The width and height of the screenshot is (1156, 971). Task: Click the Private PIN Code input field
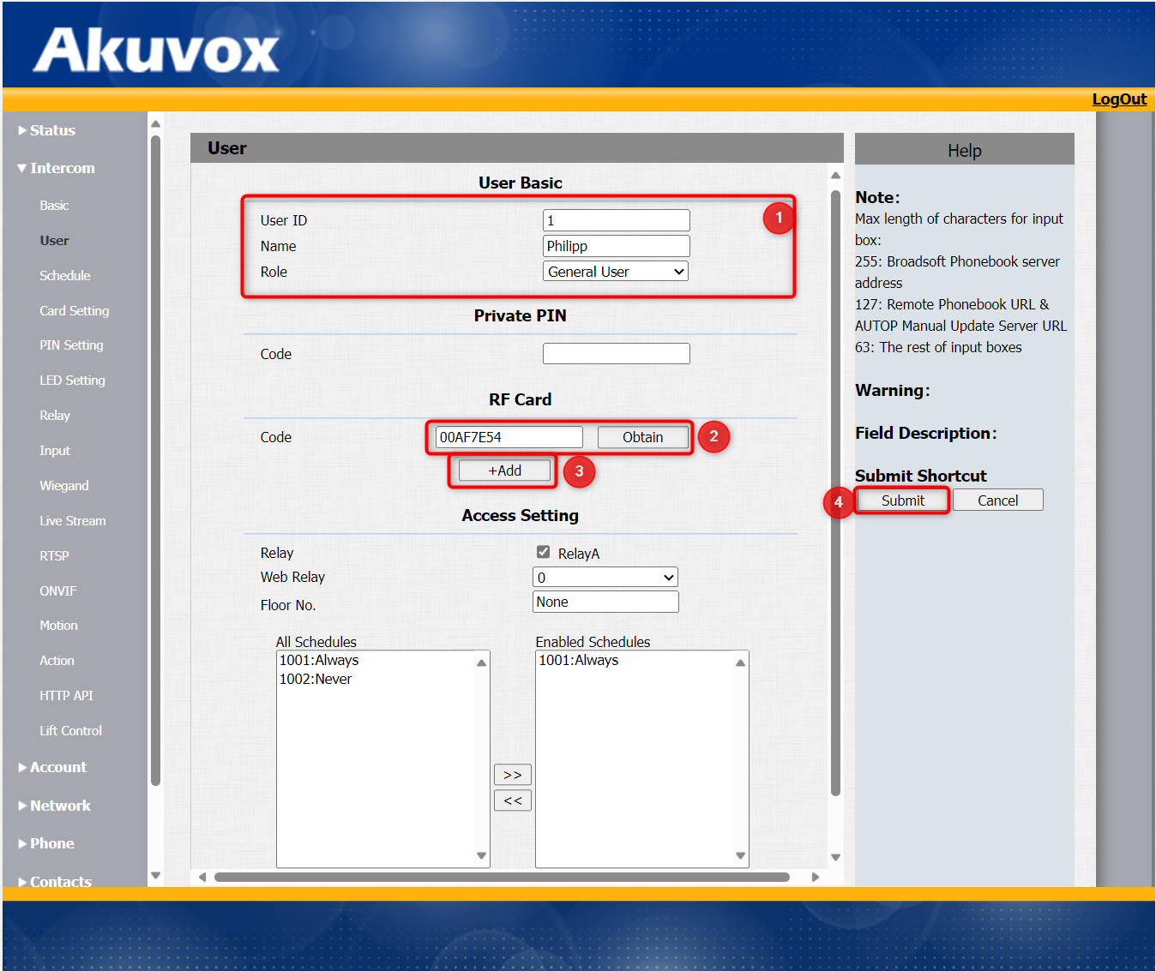click(x=616, y=353)
